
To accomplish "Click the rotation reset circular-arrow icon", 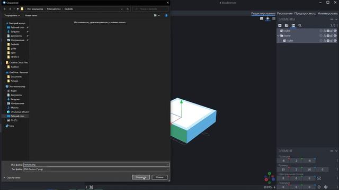I will tap(319, 187).
